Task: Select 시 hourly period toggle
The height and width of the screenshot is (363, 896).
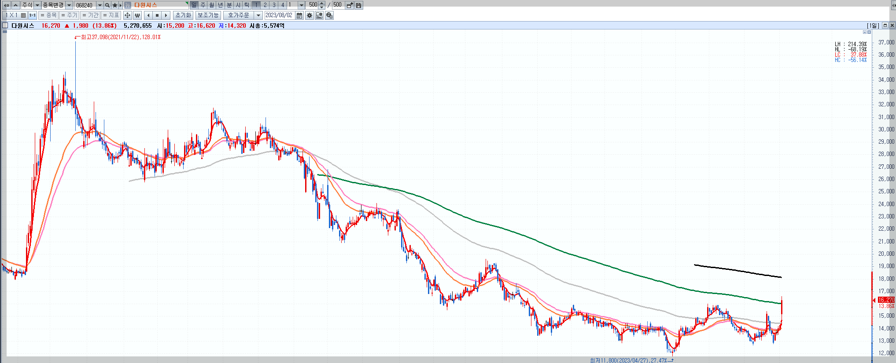Action: (x=238, y=5)
